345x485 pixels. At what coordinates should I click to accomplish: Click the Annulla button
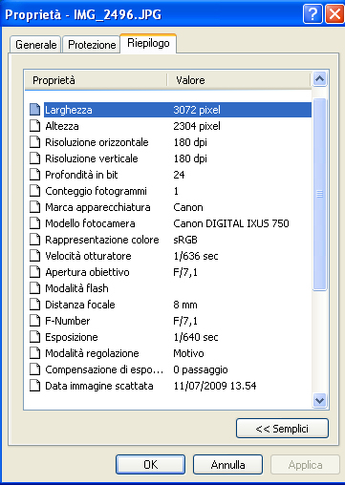point(227,465)
